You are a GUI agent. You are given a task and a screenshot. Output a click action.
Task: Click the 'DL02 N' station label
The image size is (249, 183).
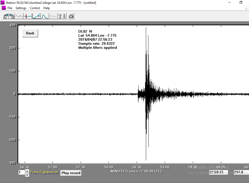click(x=85, y=31)
